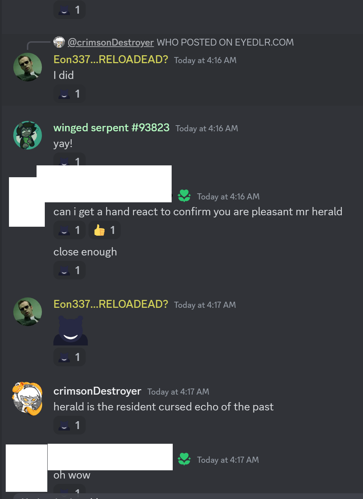
Task: Click the Eon337...RELOADEAD? username at 4:16 AM
Action: pos(111,60)
